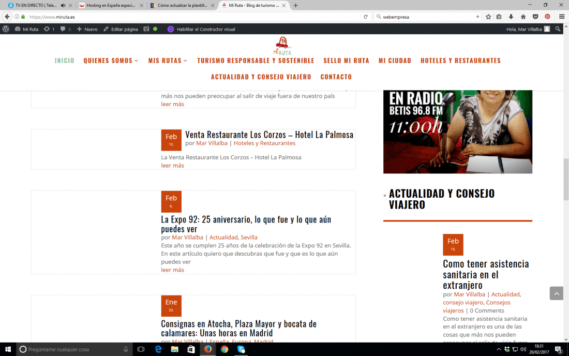Reload the page with the refresh icon
The height and width of the screenshot is (356, 569).
coord(365,17)
